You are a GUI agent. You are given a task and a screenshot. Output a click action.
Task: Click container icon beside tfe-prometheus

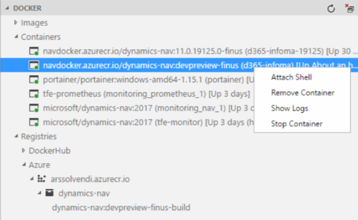(x=34, y=94)
